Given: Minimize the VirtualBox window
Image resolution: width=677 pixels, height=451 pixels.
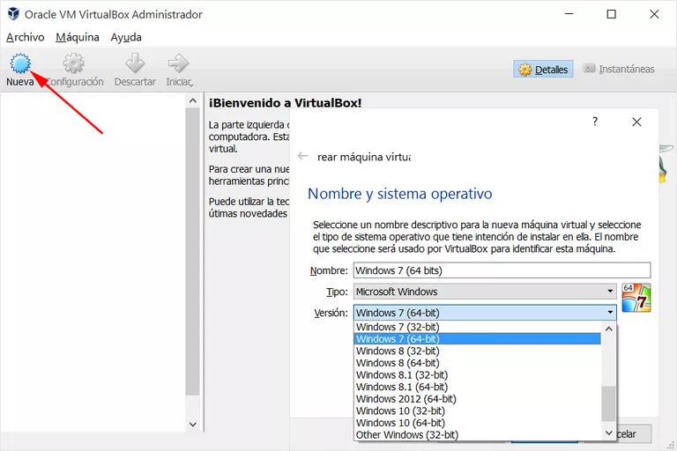Looking at the screenshot, I should 569,14.
